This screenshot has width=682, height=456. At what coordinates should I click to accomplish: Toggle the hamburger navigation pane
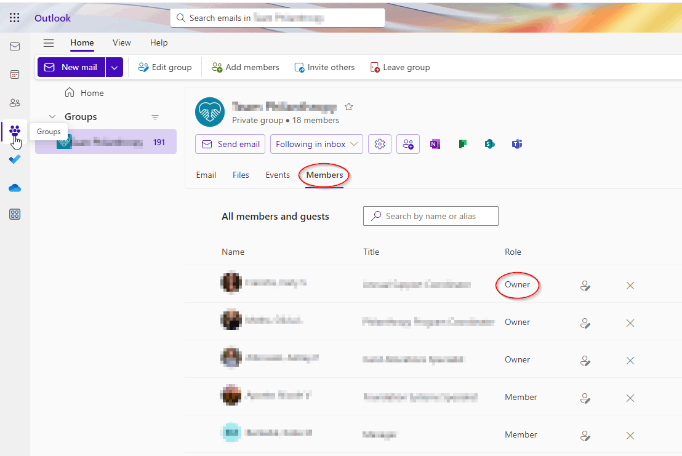click(49, 42)
